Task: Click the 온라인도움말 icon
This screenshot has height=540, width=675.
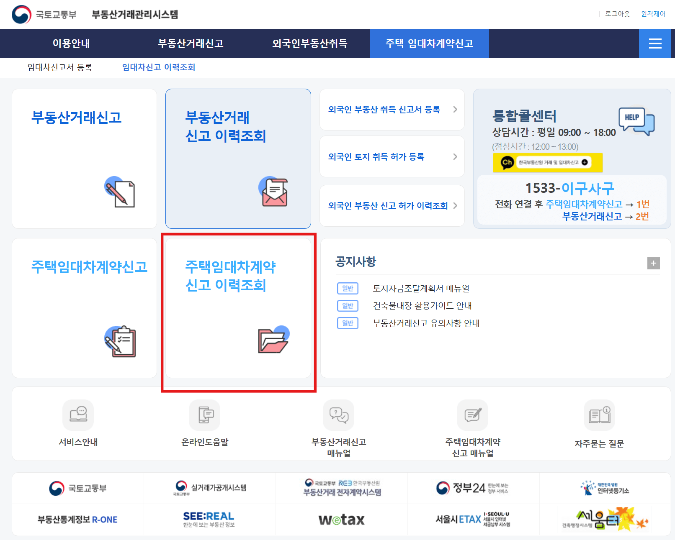Action: pyautogui.click(x=205, y=415)
